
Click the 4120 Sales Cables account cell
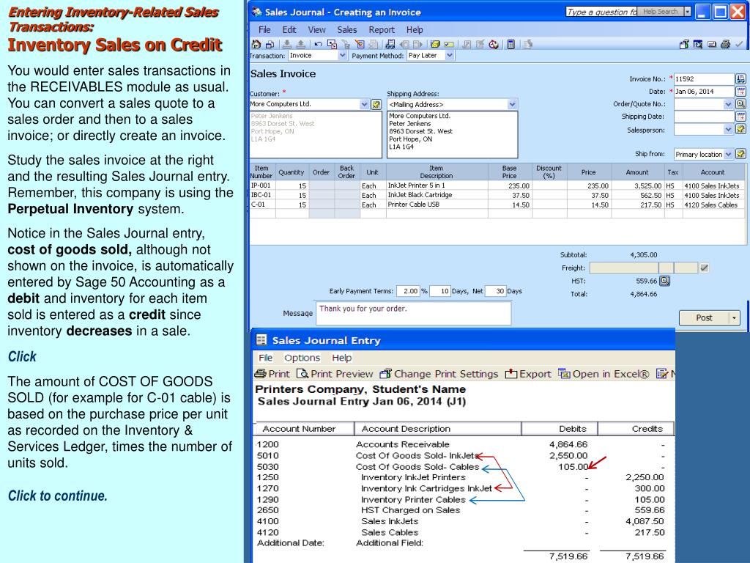713,205
